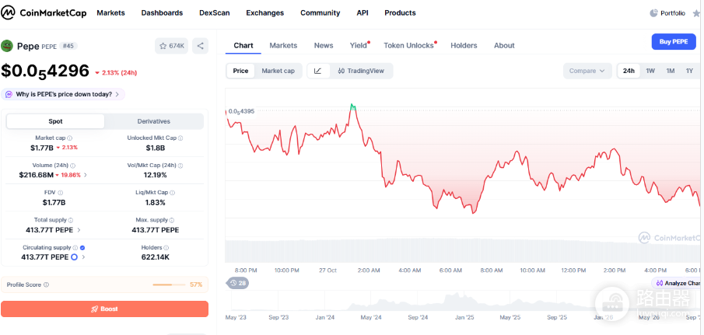
Task: Open the Community menu
Action: (x=320, y=13)
